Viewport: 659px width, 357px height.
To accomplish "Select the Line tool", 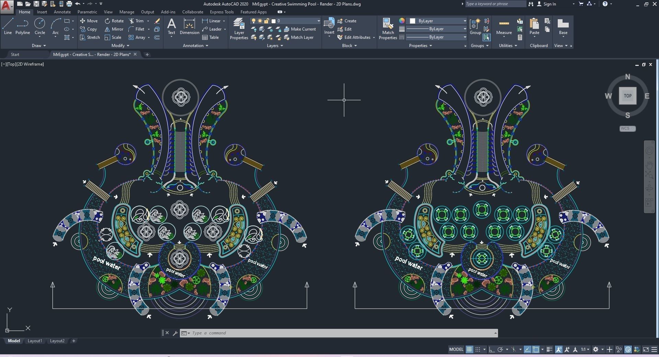I will point(8,26).
